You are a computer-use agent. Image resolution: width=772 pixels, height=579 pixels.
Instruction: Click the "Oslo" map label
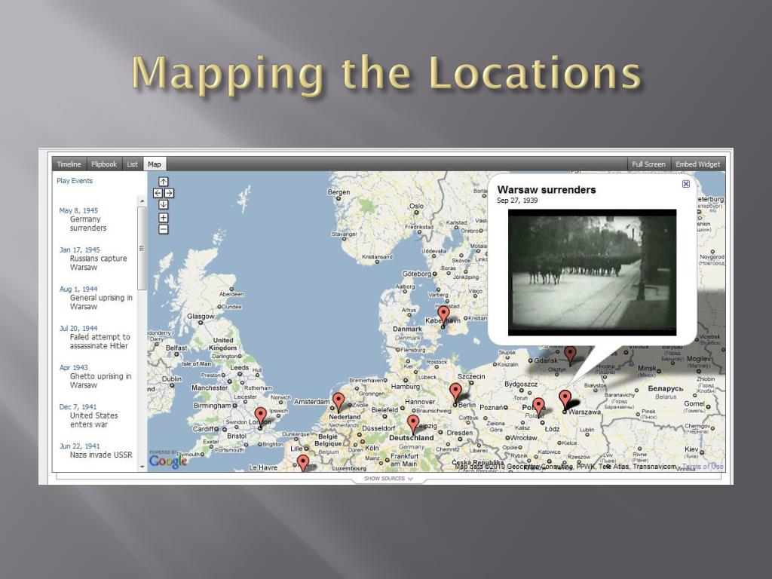click(416, 207)
